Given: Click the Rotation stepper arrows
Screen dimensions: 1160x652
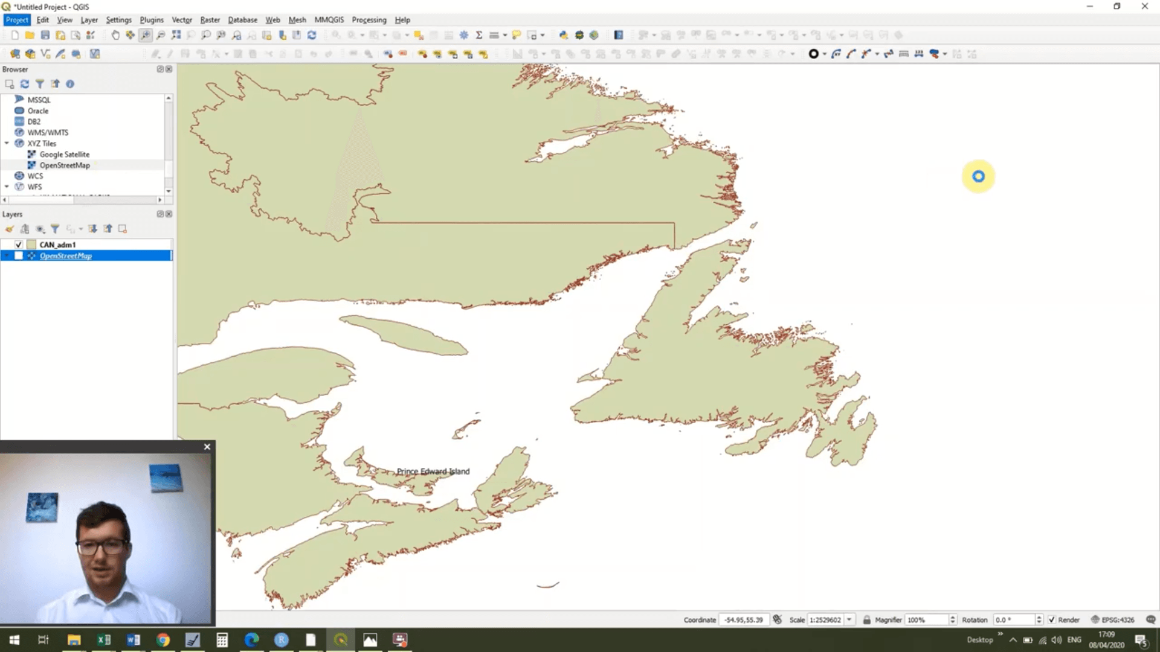Looking at the screenshot, I should tap(1039, 619).
